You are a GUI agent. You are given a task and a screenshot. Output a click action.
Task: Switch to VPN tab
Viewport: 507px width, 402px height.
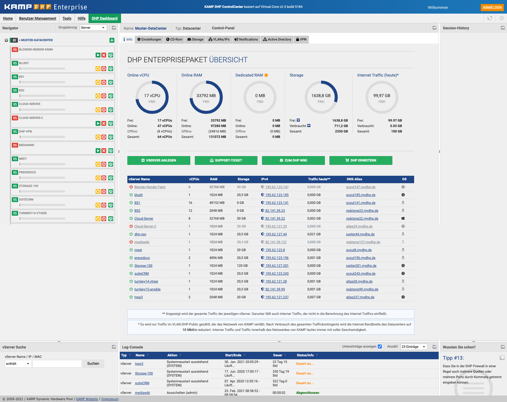tap(301, 39)
